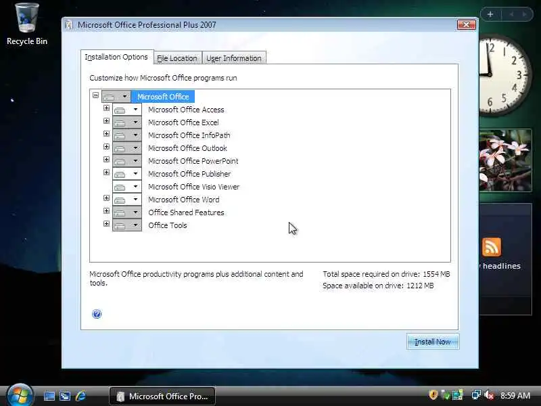Expand the Microsoft Office Word node
Viewport: 541px width, 406px height.
click(x=106, y=198)
